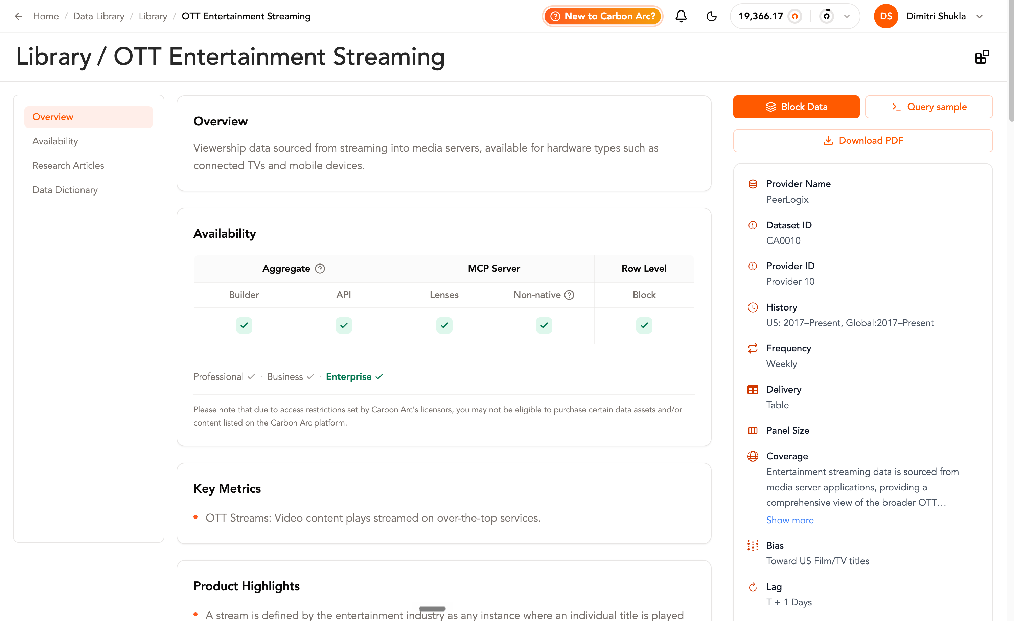1014x621 pixels.
Task: Click the 19,366.17 credits balance
Action: (x=760, y=16)
